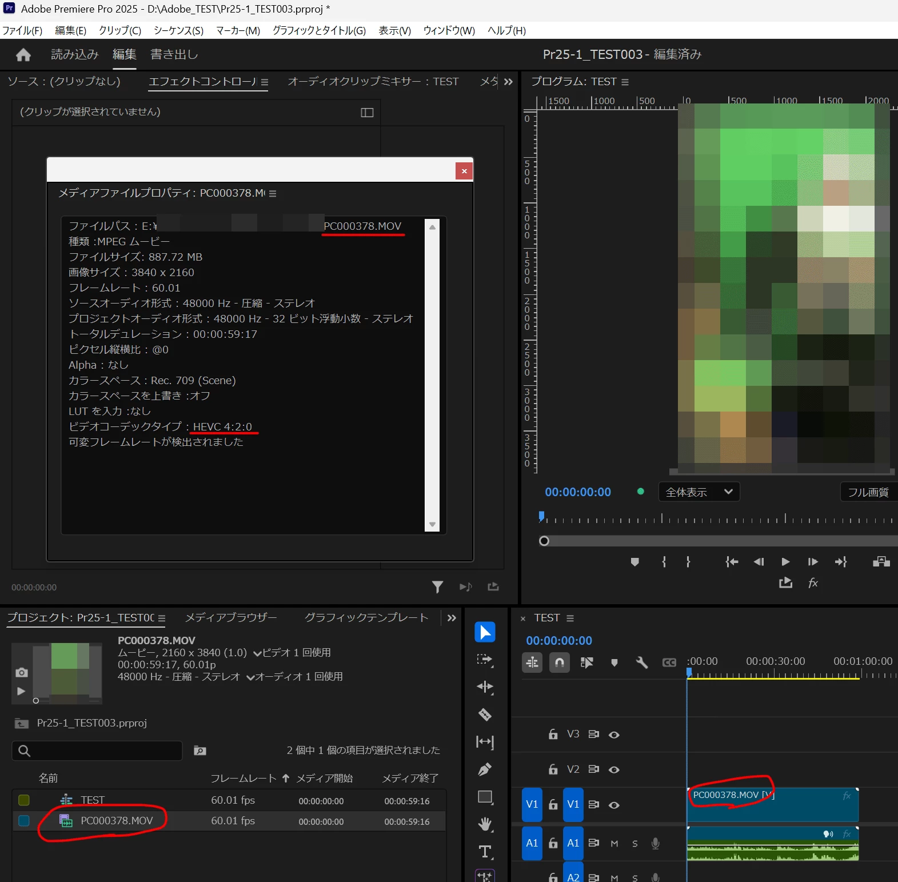Select the Type tool
898x882 pixels.
click(485, 852)
